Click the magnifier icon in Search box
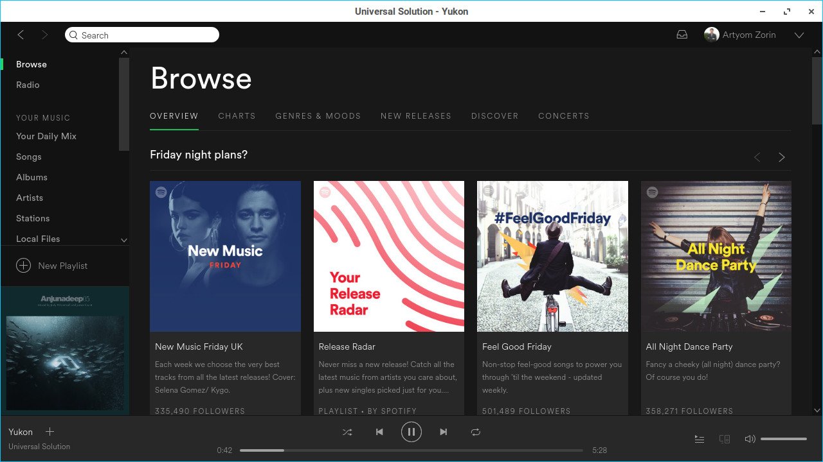This screenshot has height=462, width=823. tap(73, 35)
